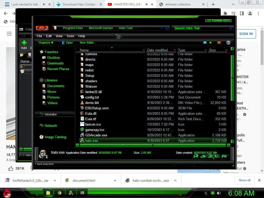The height and width of the screenshot is (198, 264).
Task: Open the Size column filter dropdown
Action: pyautogui.click(x=226, y=50)
